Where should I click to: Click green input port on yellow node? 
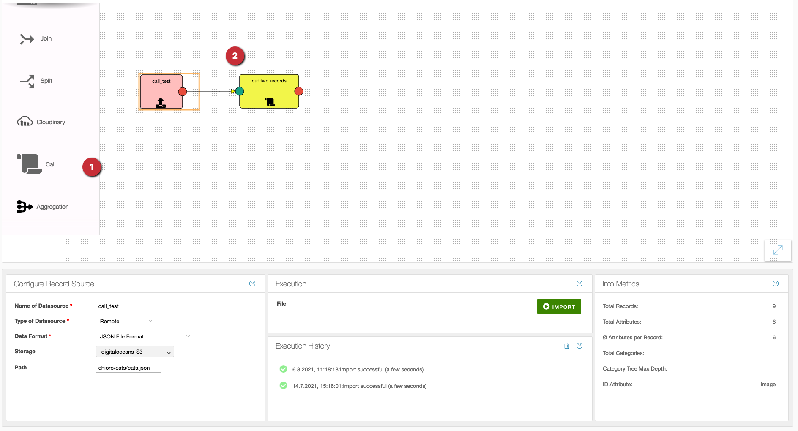240,91
